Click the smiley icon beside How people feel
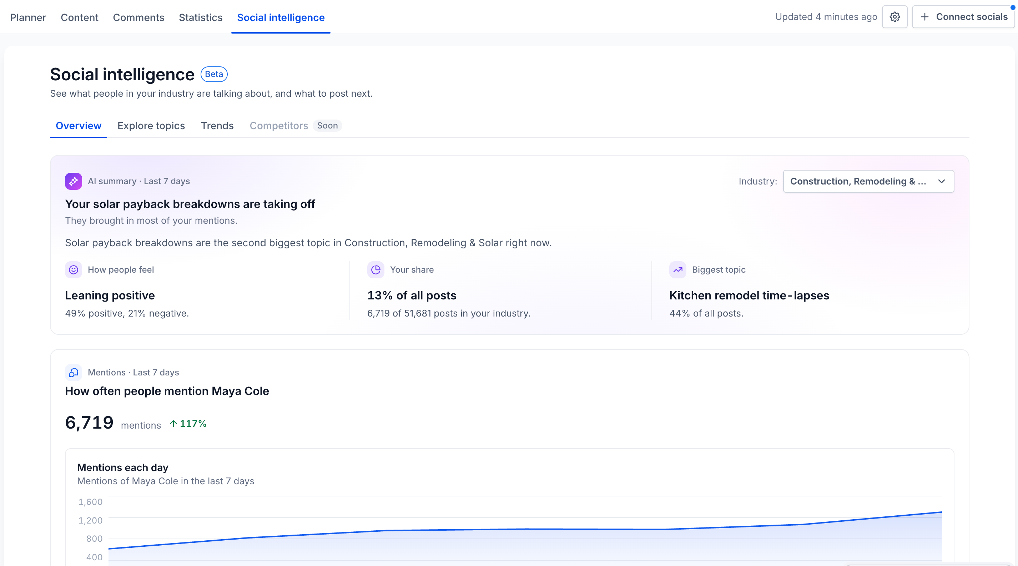 pyautogui.click(x=74, y=270)
